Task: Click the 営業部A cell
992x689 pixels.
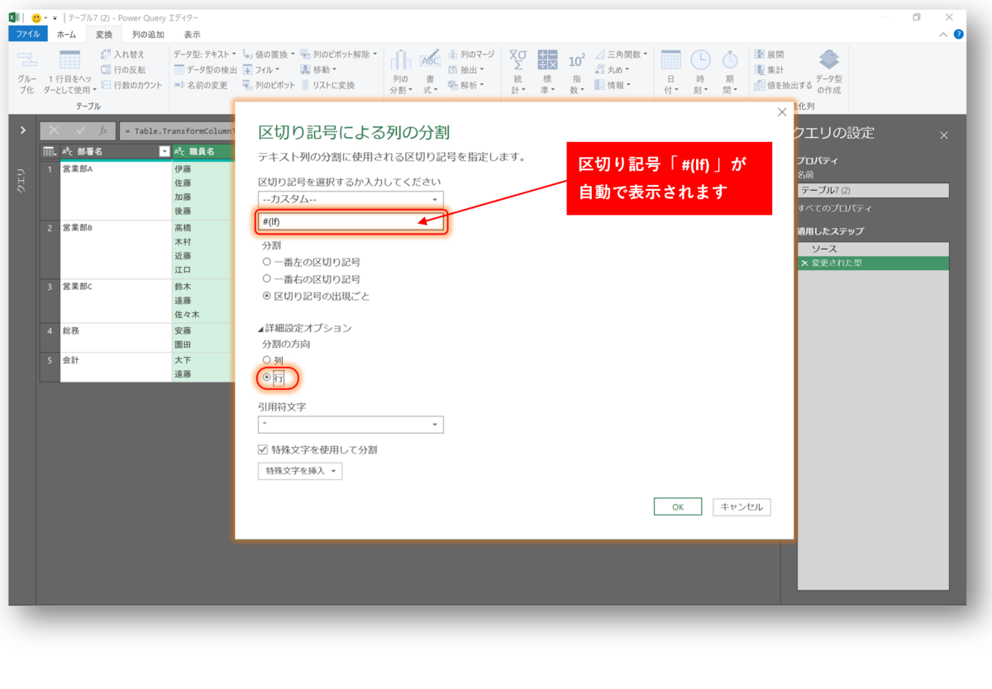Action: (116, 190)
